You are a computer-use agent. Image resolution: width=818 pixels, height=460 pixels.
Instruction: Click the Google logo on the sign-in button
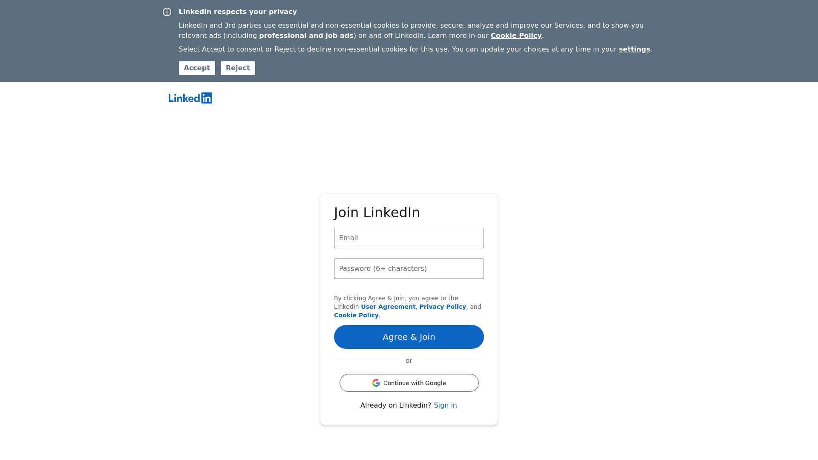(377, 383)
